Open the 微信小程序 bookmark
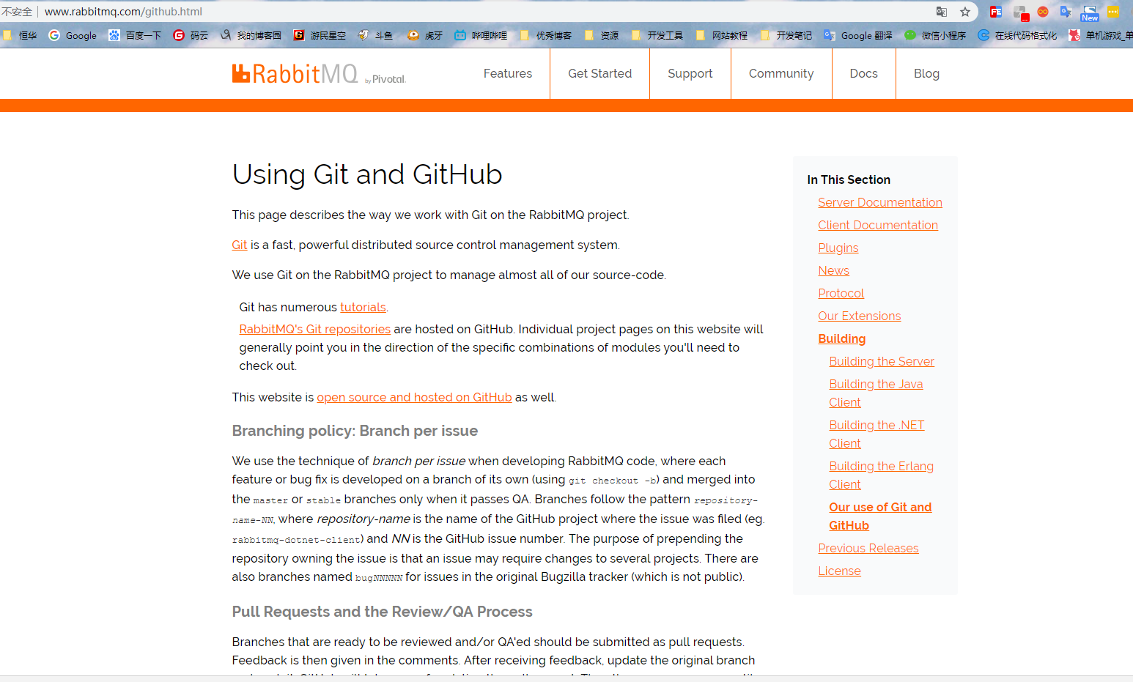This screenshot has height=682, width=1133. [x=935, y=35]
